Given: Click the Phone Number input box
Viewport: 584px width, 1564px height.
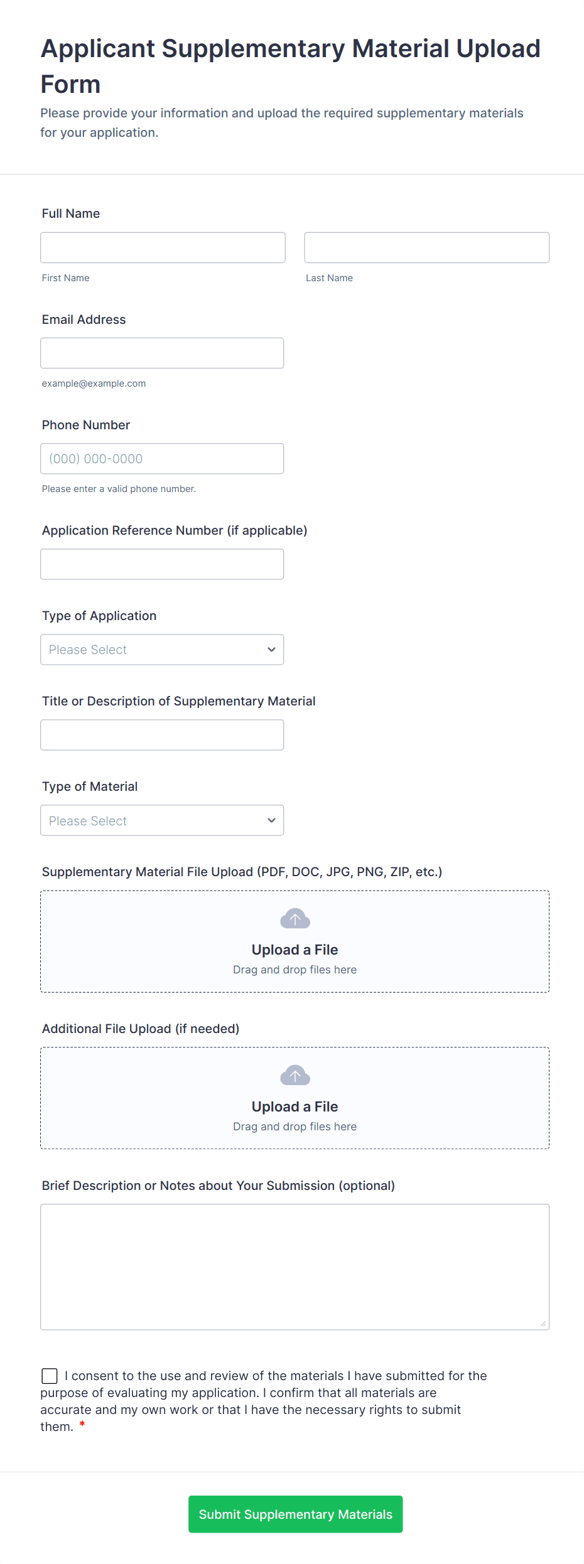Looking at the screenshot, I should 162,459.
